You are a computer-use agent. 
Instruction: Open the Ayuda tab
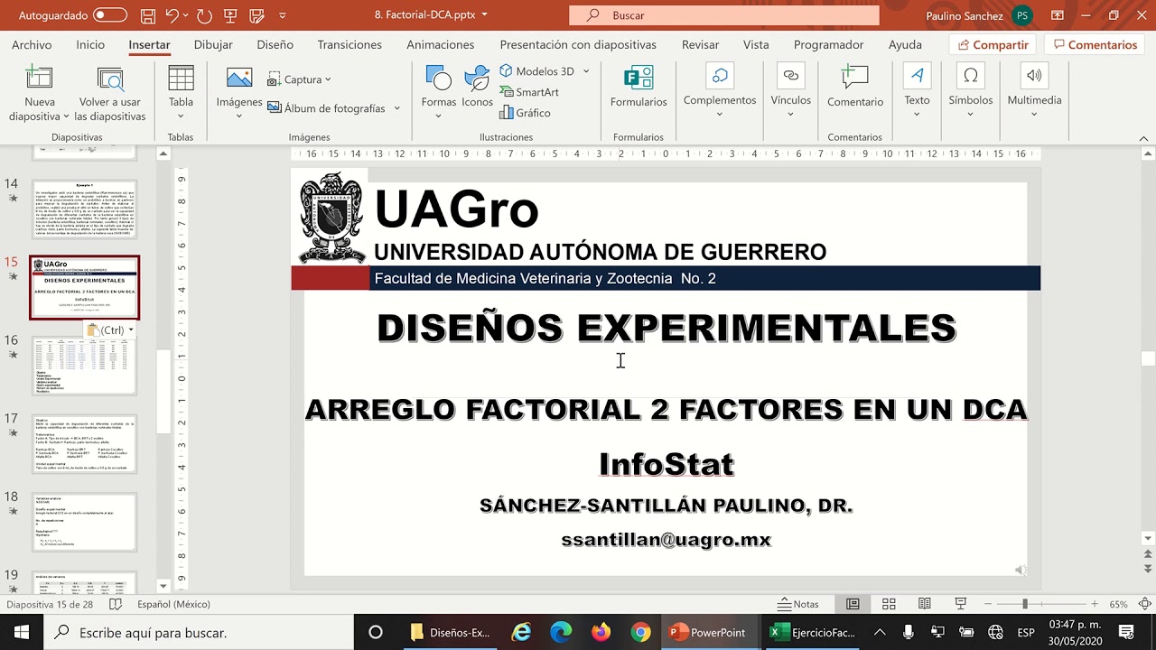[x=905, y=44]
